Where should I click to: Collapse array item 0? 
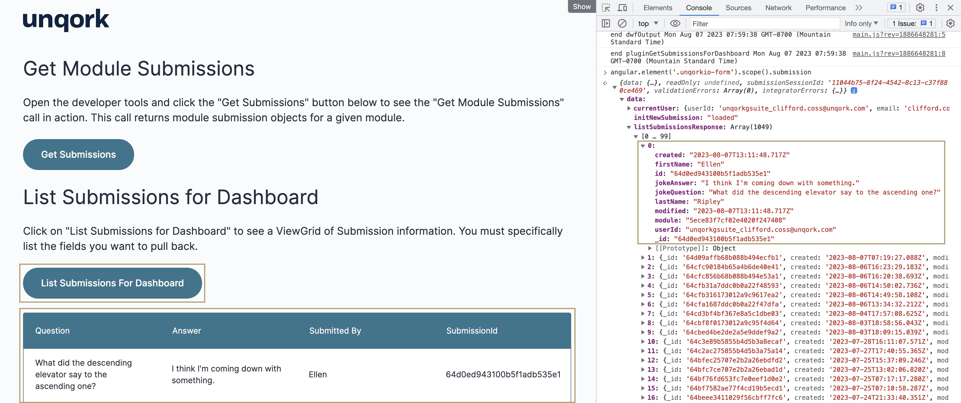643,146
